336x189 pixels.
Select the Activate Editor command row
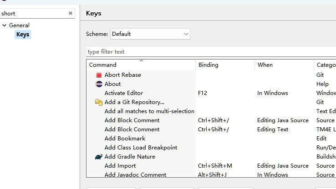pyautogui.click(x=124, y=93)
